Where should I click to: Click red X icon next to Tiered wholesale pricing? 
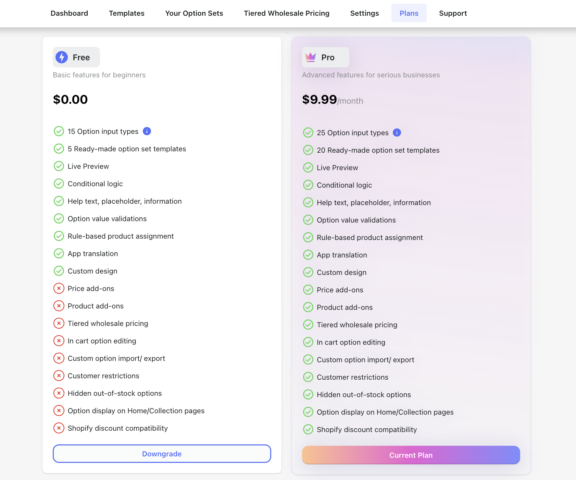[59, 323]
